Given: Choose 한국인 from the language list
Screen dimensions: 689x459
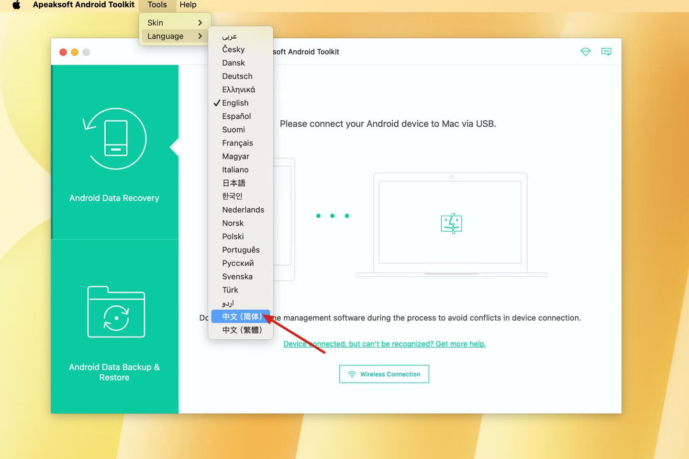Looking at the screenshot, I should [x=241, y=196].
